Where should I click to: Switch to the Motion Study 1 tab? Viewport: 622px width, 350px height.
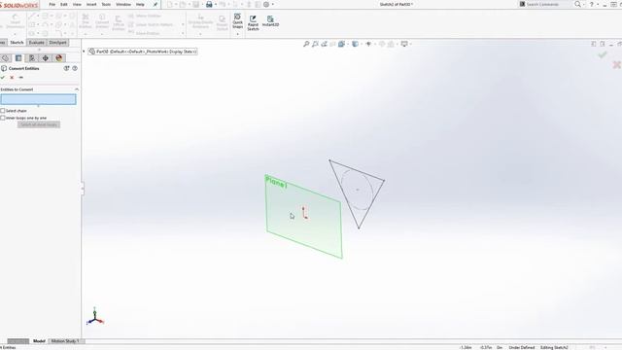tap(65, 341)
